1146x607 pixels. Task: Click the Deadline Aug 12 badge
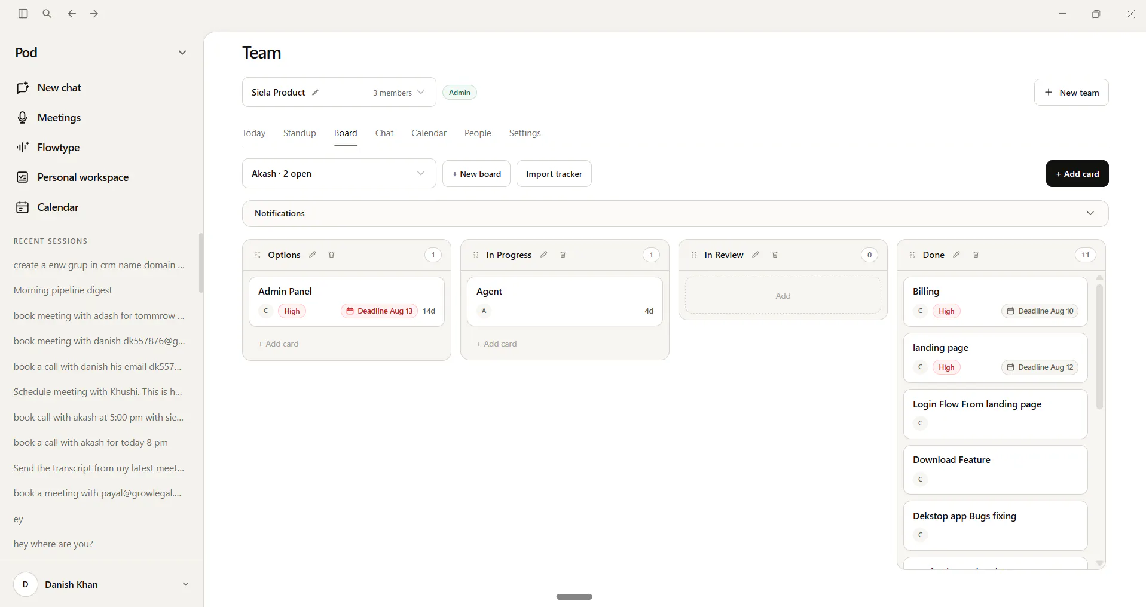[1040, 367]
